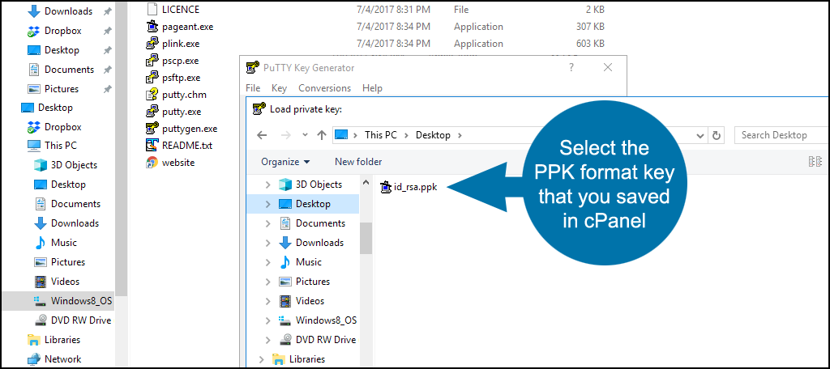Screen dimensions: 830x369
Task: Refresh the Load private key dialog
Action: point(717,135)
